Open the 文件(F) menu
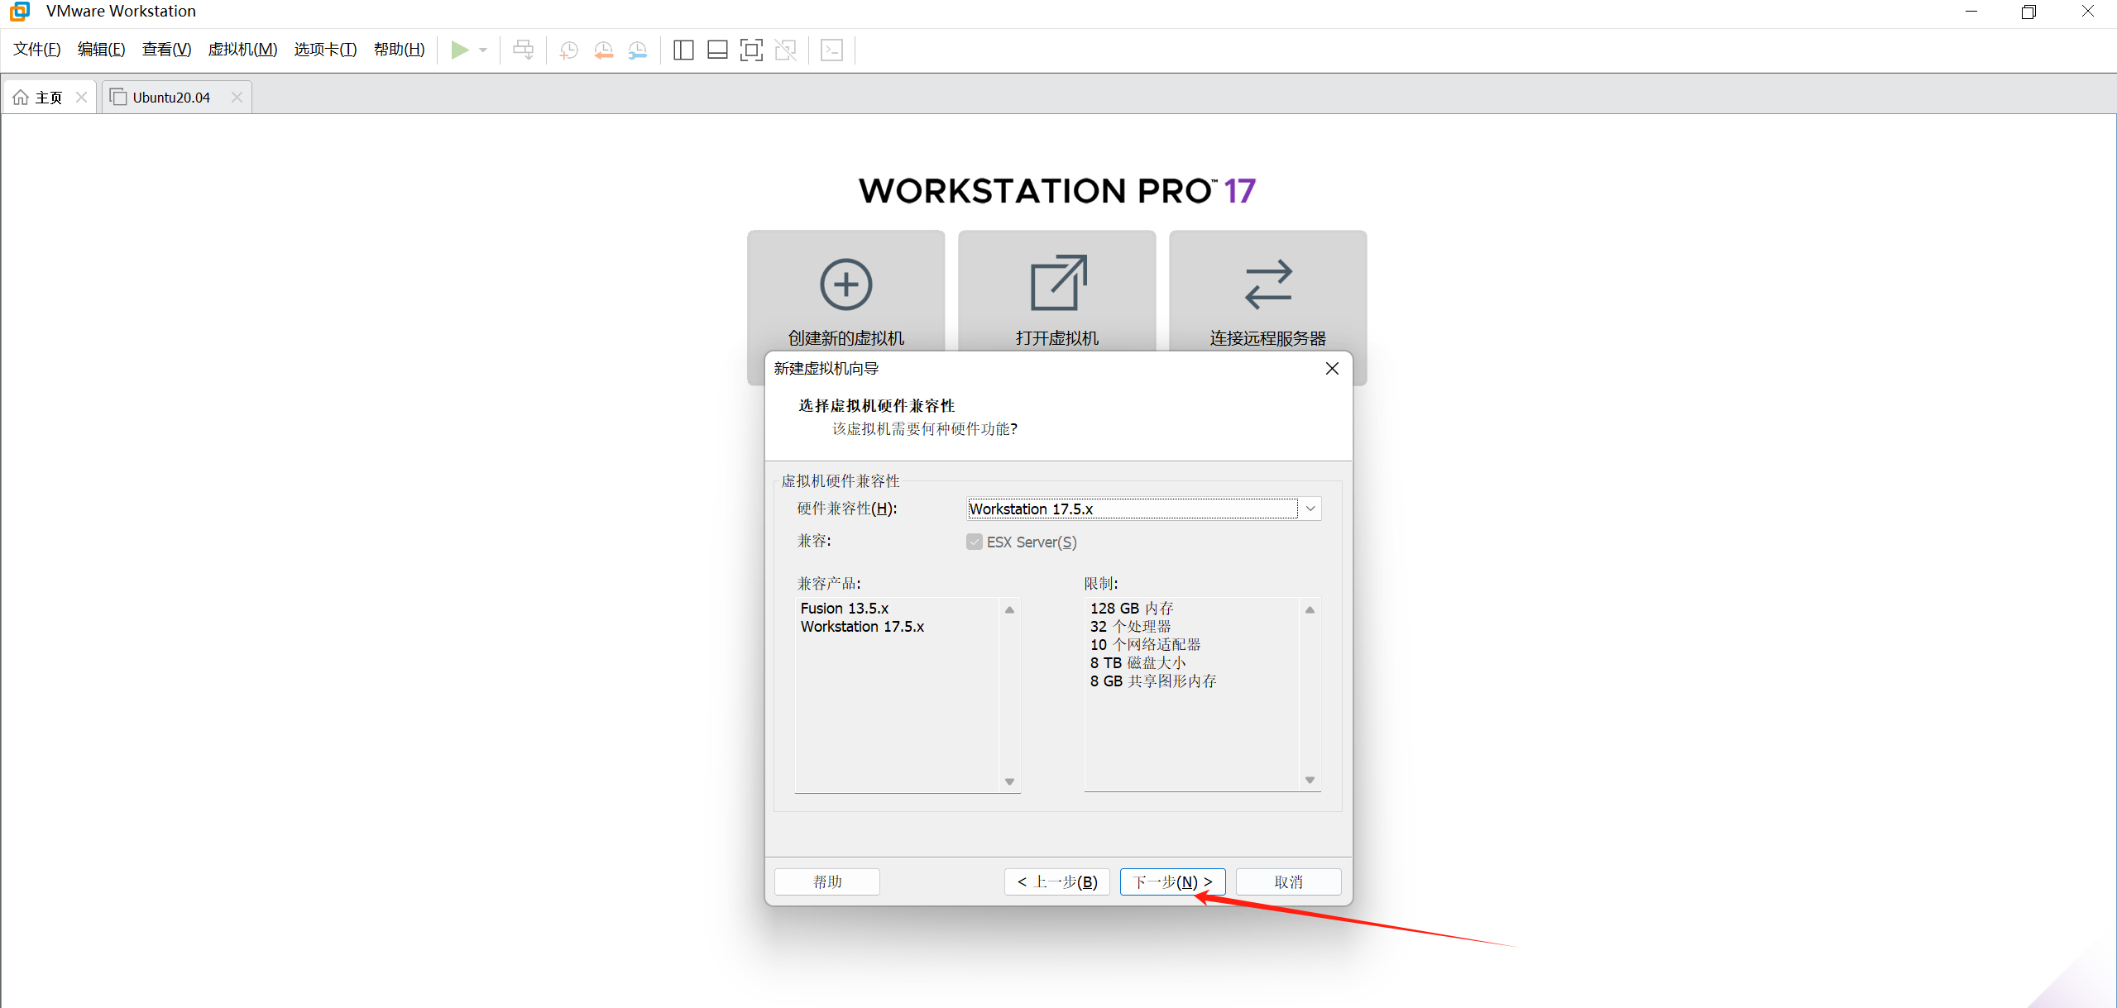This screenshot has height=1008, width=2117. [x=37, y=50]
